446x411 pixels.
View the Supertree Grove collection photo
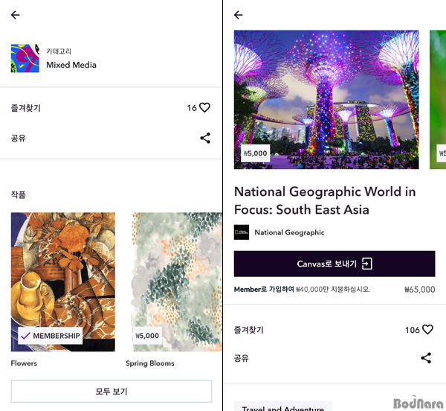pos(326,100)
